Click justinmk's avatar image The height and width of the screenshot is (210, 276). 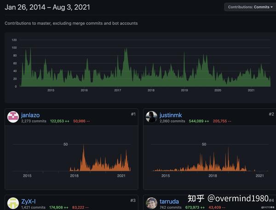[151, 117]
